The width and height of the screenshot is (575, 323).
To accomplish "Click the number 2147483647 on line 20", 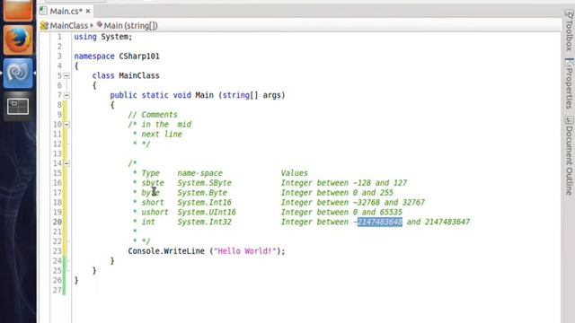I will [447, 222].
